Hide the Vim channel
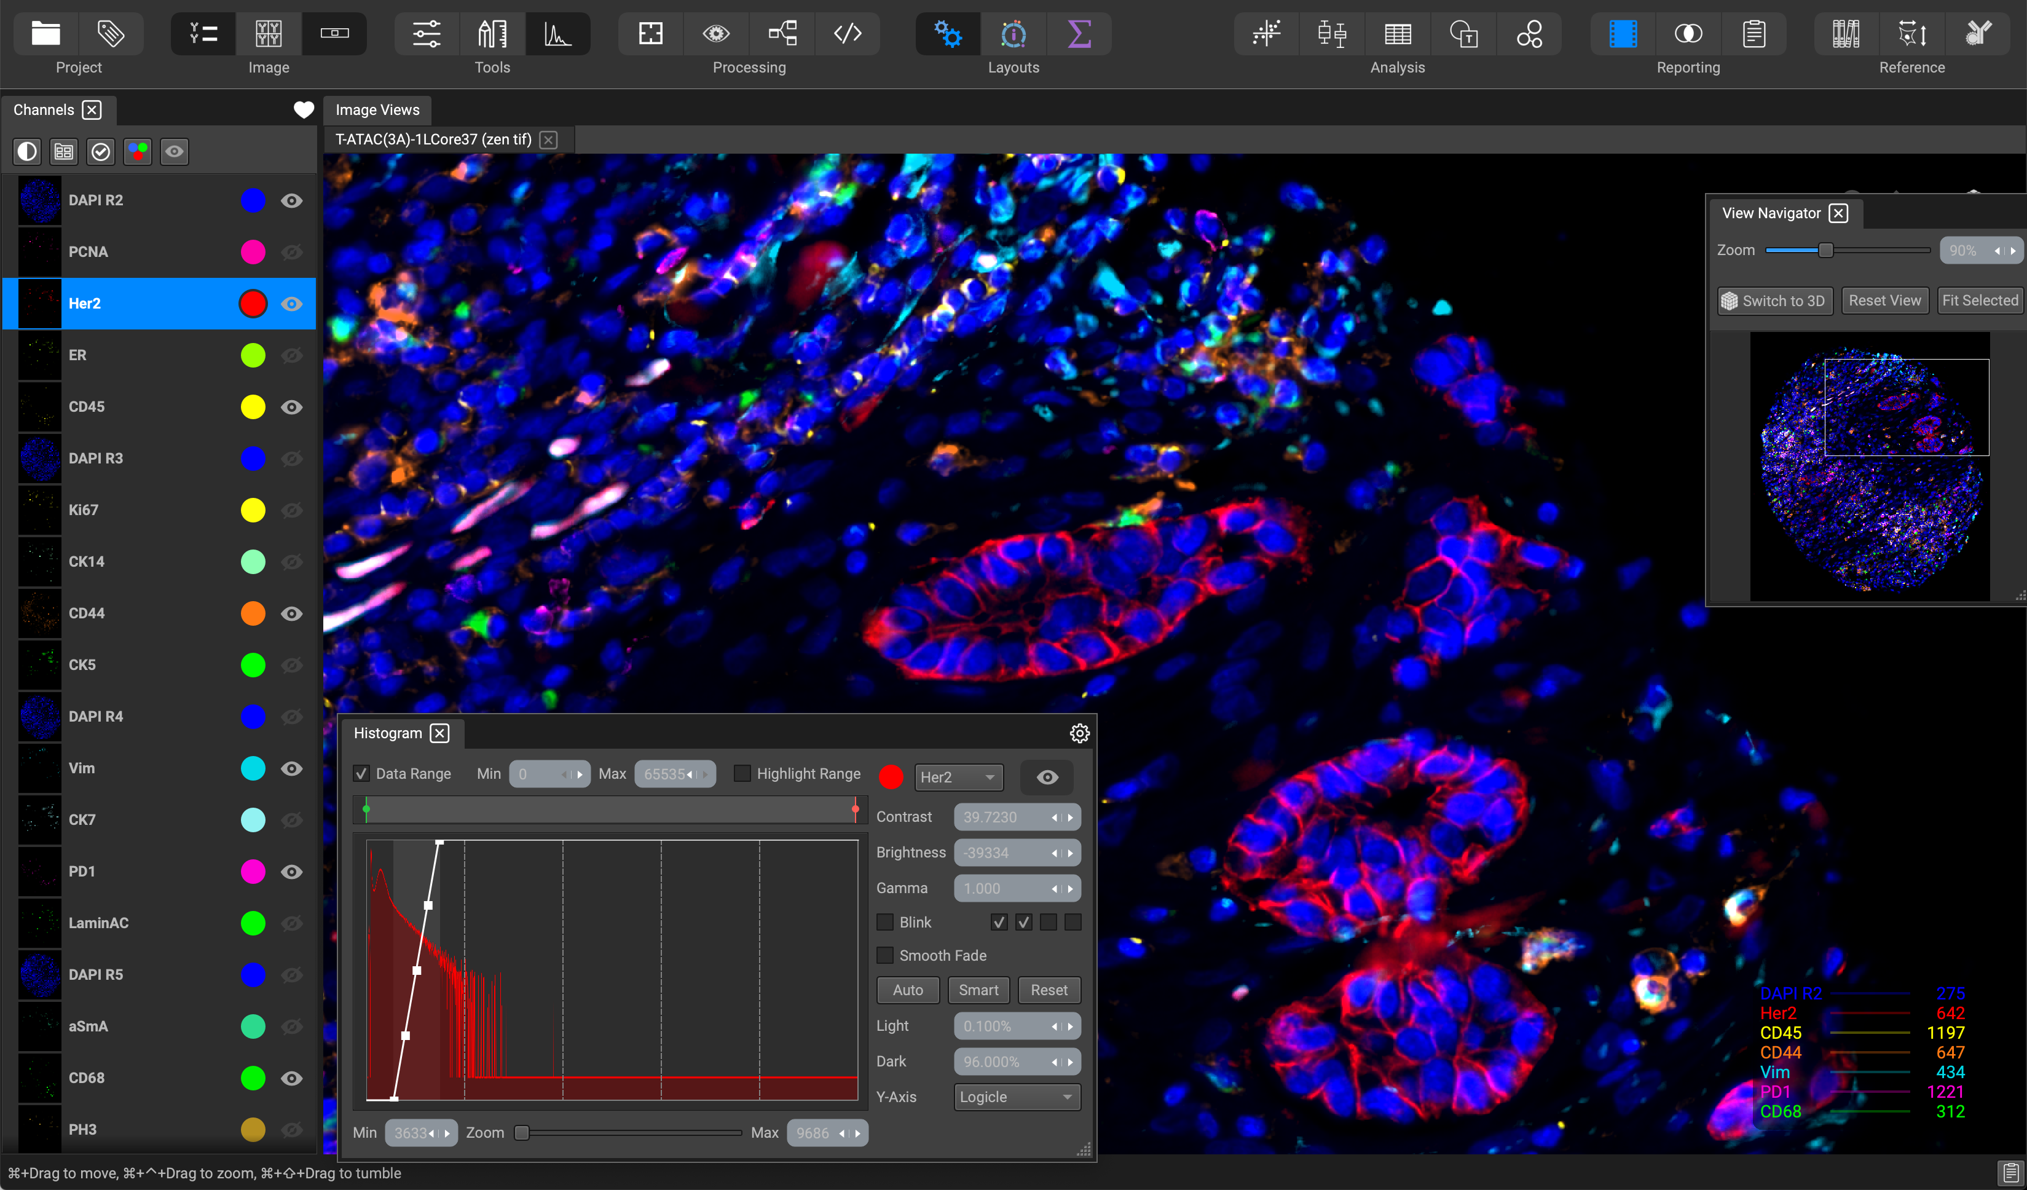 (291, 768)
